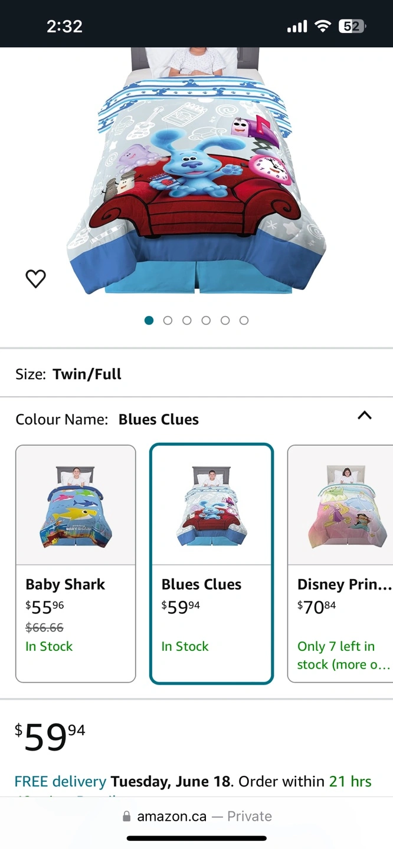The image size is (393, 849).
Task: Select the Blues Clues colour card
Action: (x=211, y=563)
